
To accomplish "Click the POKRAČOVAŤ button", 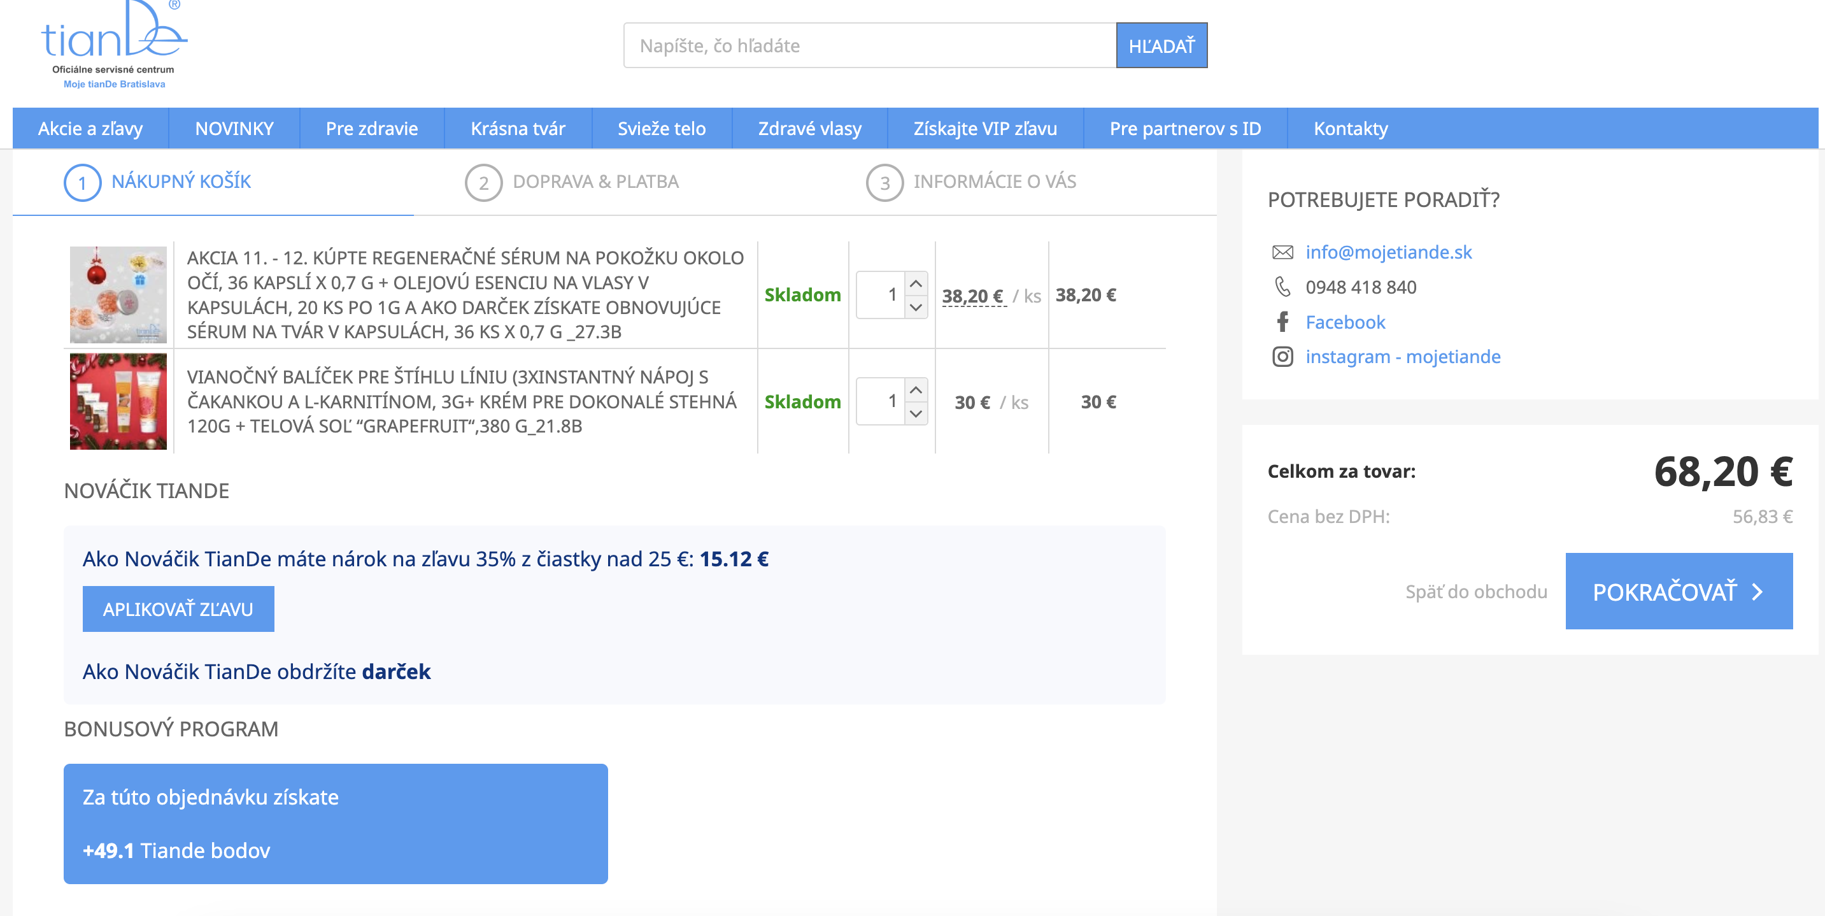I will coord(1679,591).
